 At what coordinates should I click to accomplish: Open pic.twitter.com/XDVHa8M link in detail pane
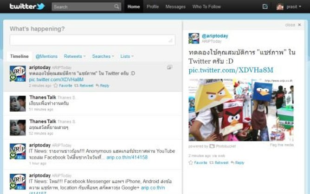coord(231,70)
